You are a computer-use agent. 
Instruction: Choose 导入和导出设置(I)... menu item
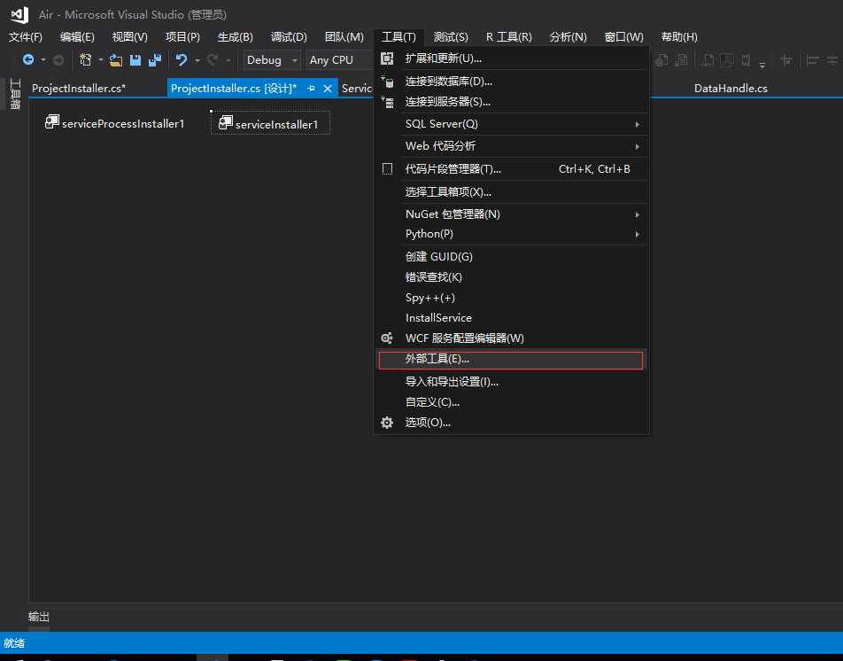click(x=511, y=382)
